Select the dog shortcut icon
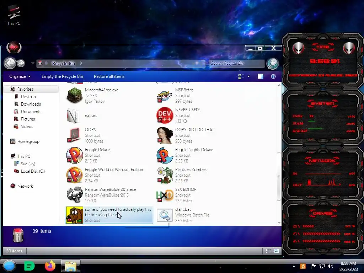 click(74, 215)
